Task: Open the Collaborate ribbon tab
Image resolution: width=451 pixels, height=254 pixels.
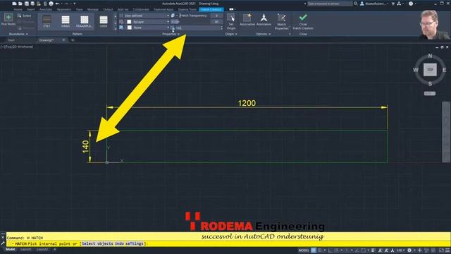Action: (x=141, y=9)
